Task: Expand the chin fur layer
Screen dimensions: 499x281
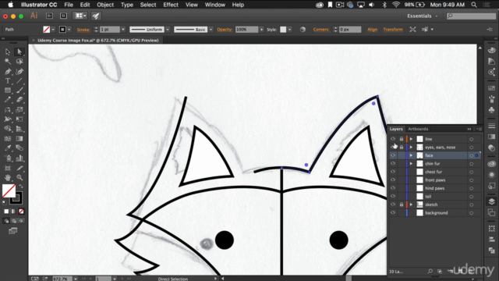Action: 411,164
